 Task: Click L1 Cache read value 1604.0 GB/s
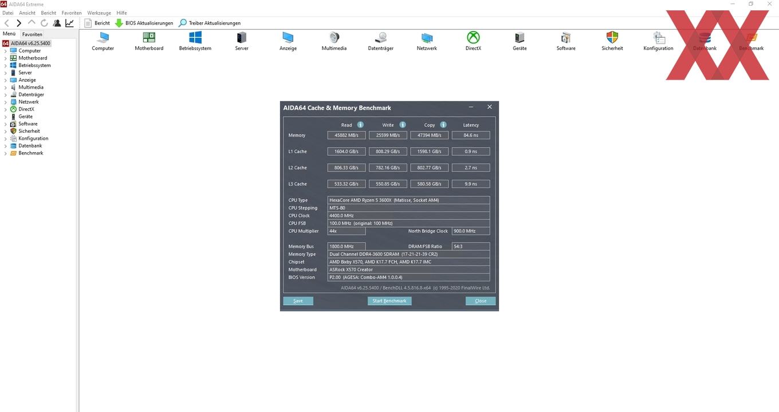347,152
